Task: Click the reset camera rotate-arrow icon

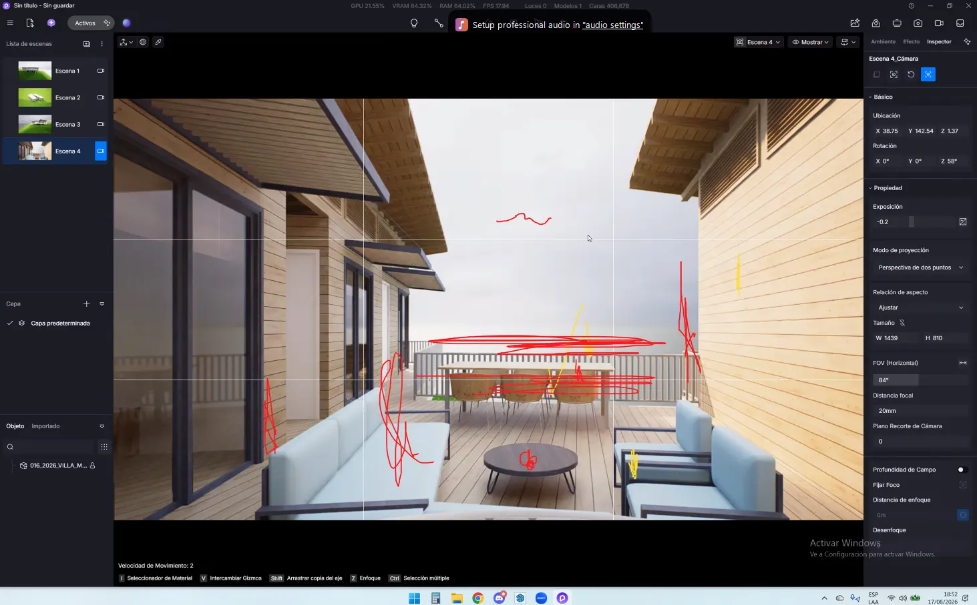Action: point(911,74)
